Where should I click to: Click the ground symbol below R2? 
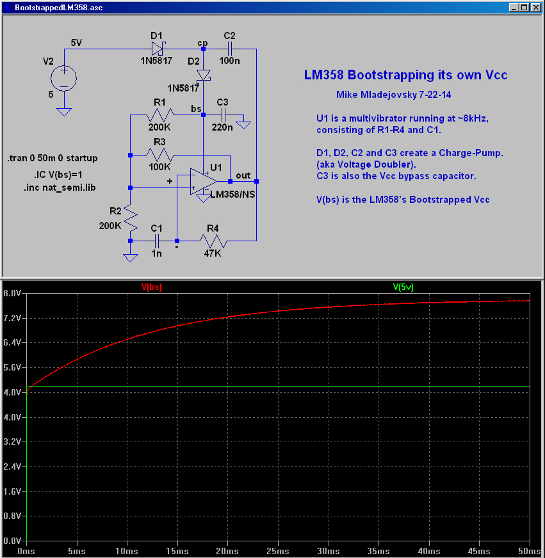131,258
